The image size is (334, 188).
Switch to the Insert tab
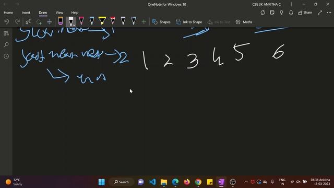click(26, 13)
